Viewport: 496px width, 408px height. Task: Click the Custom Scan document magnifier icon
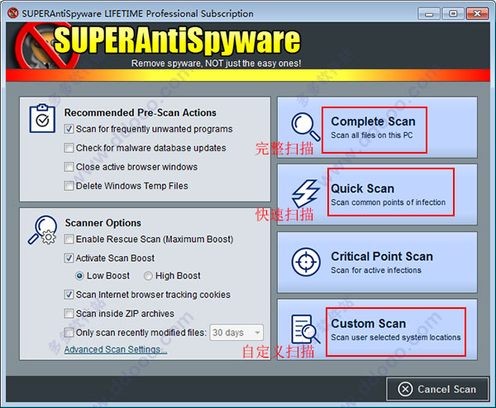(x=305, y=329)
